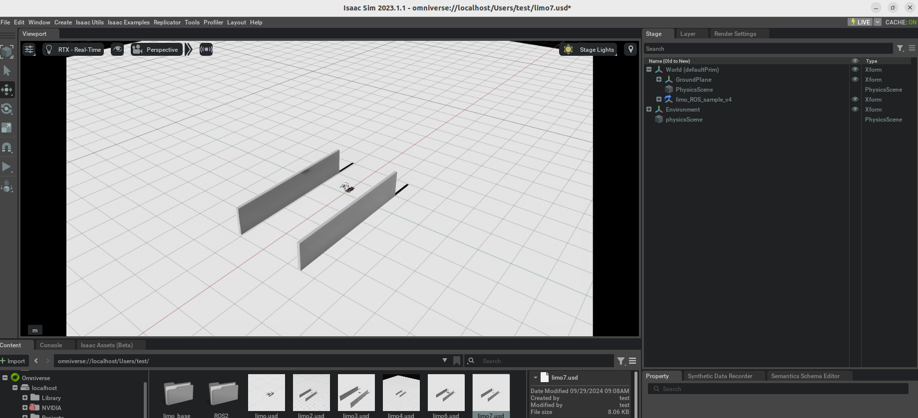Image resolution: width=918 pixels, height=418 pixels.
Task: Open Stage filter funnel icon
Action: tap(900, 48)
